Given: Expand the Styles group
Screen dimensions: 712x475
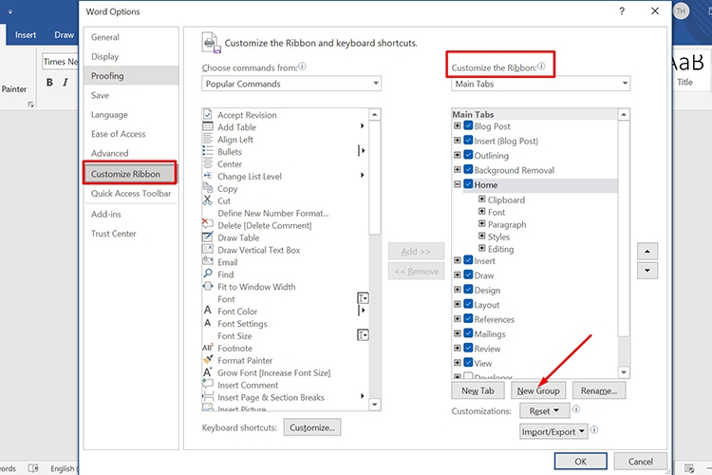Looking at the screenshot, I should 481,236.
